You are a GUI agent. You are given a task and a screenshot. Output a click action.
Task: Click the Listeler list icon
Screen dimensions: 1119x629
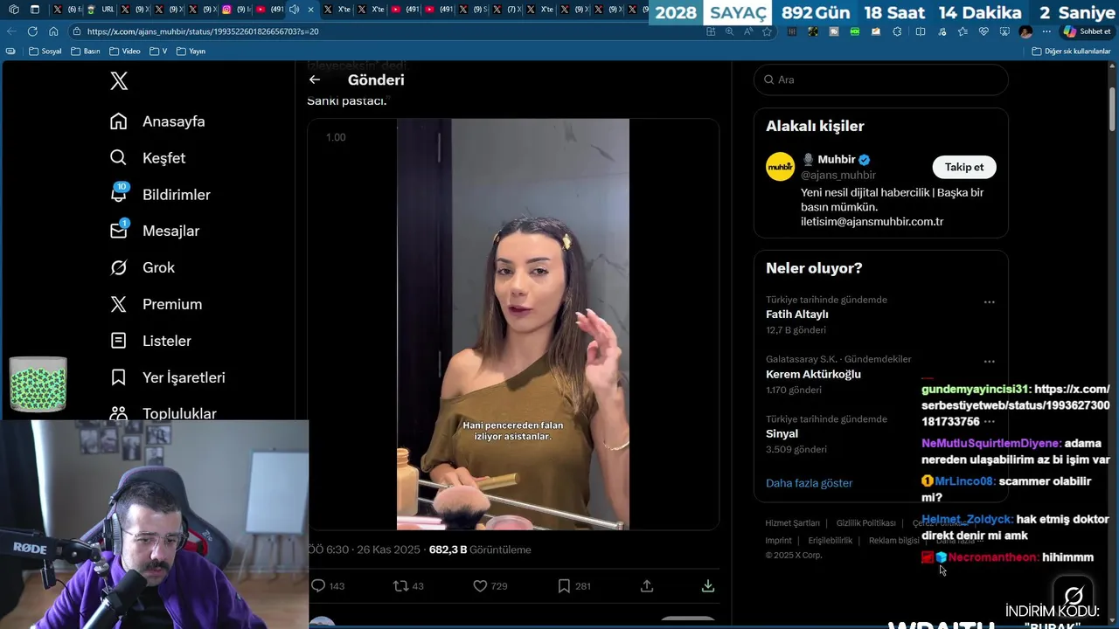[119, 342]
